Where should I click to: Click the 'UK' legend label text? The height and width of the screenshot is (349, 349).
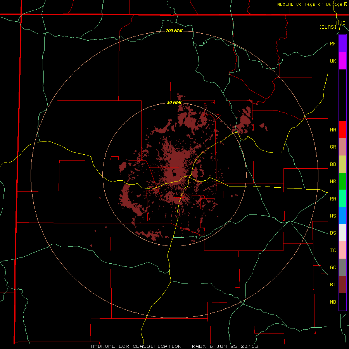click(333, 61)
